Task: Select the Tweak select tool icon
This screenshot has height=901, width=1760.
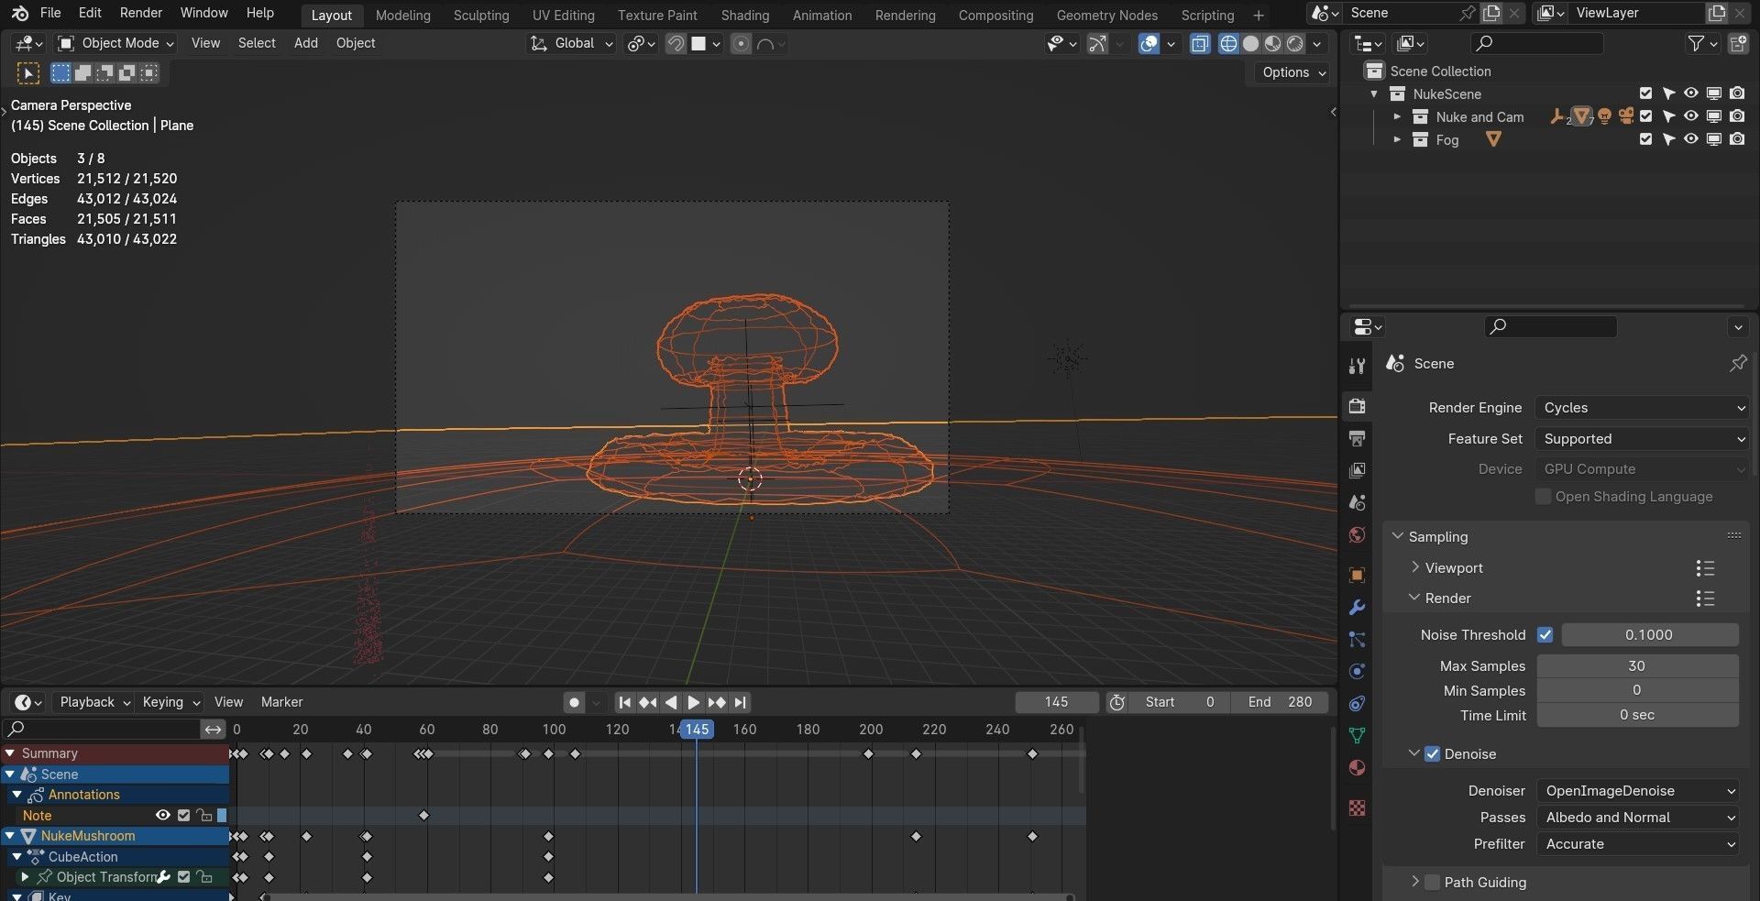Action: point(28,73)
